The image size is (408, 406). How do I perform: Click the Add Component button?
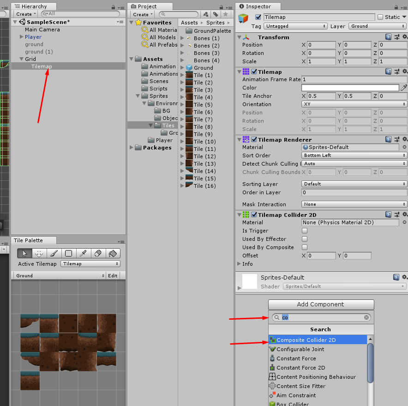(x=321, y=304)
